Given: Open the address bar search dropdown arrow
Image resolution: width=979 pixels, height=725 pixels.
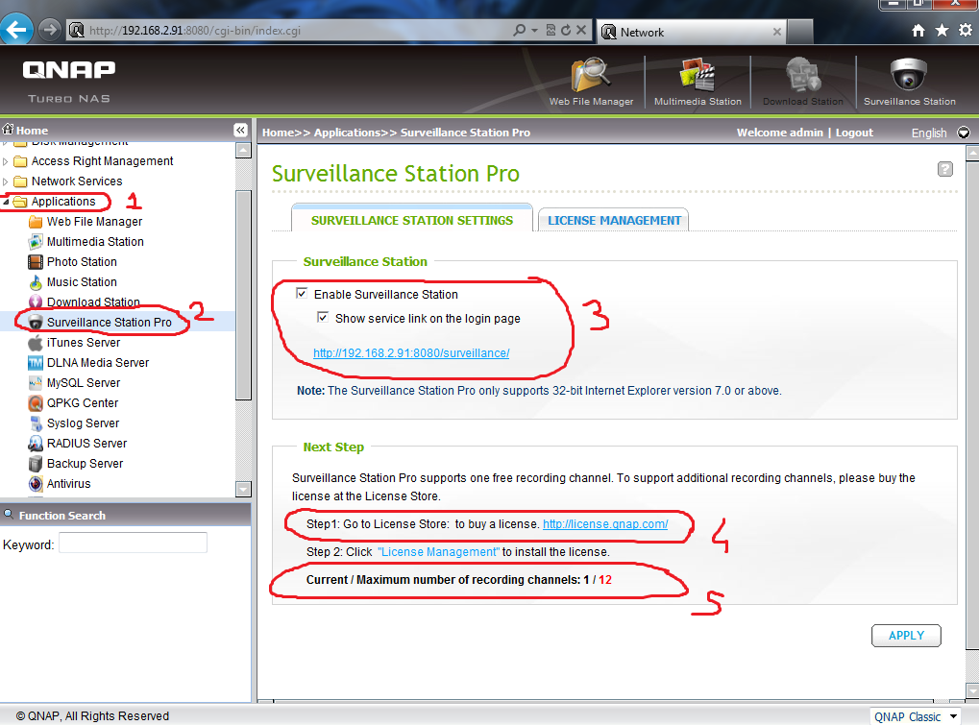Looking at the screenshot, I should coord(534,30).
